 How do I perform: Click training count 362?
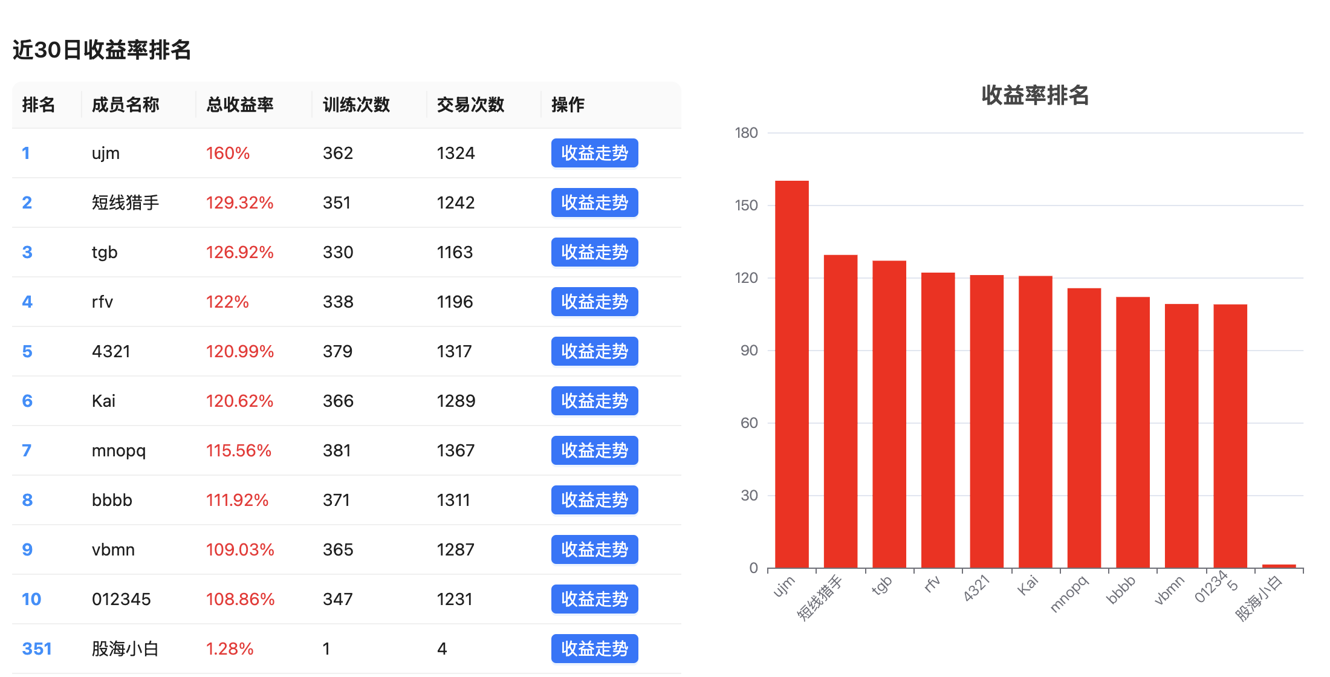pyautogui.click(x=337, y=153)
